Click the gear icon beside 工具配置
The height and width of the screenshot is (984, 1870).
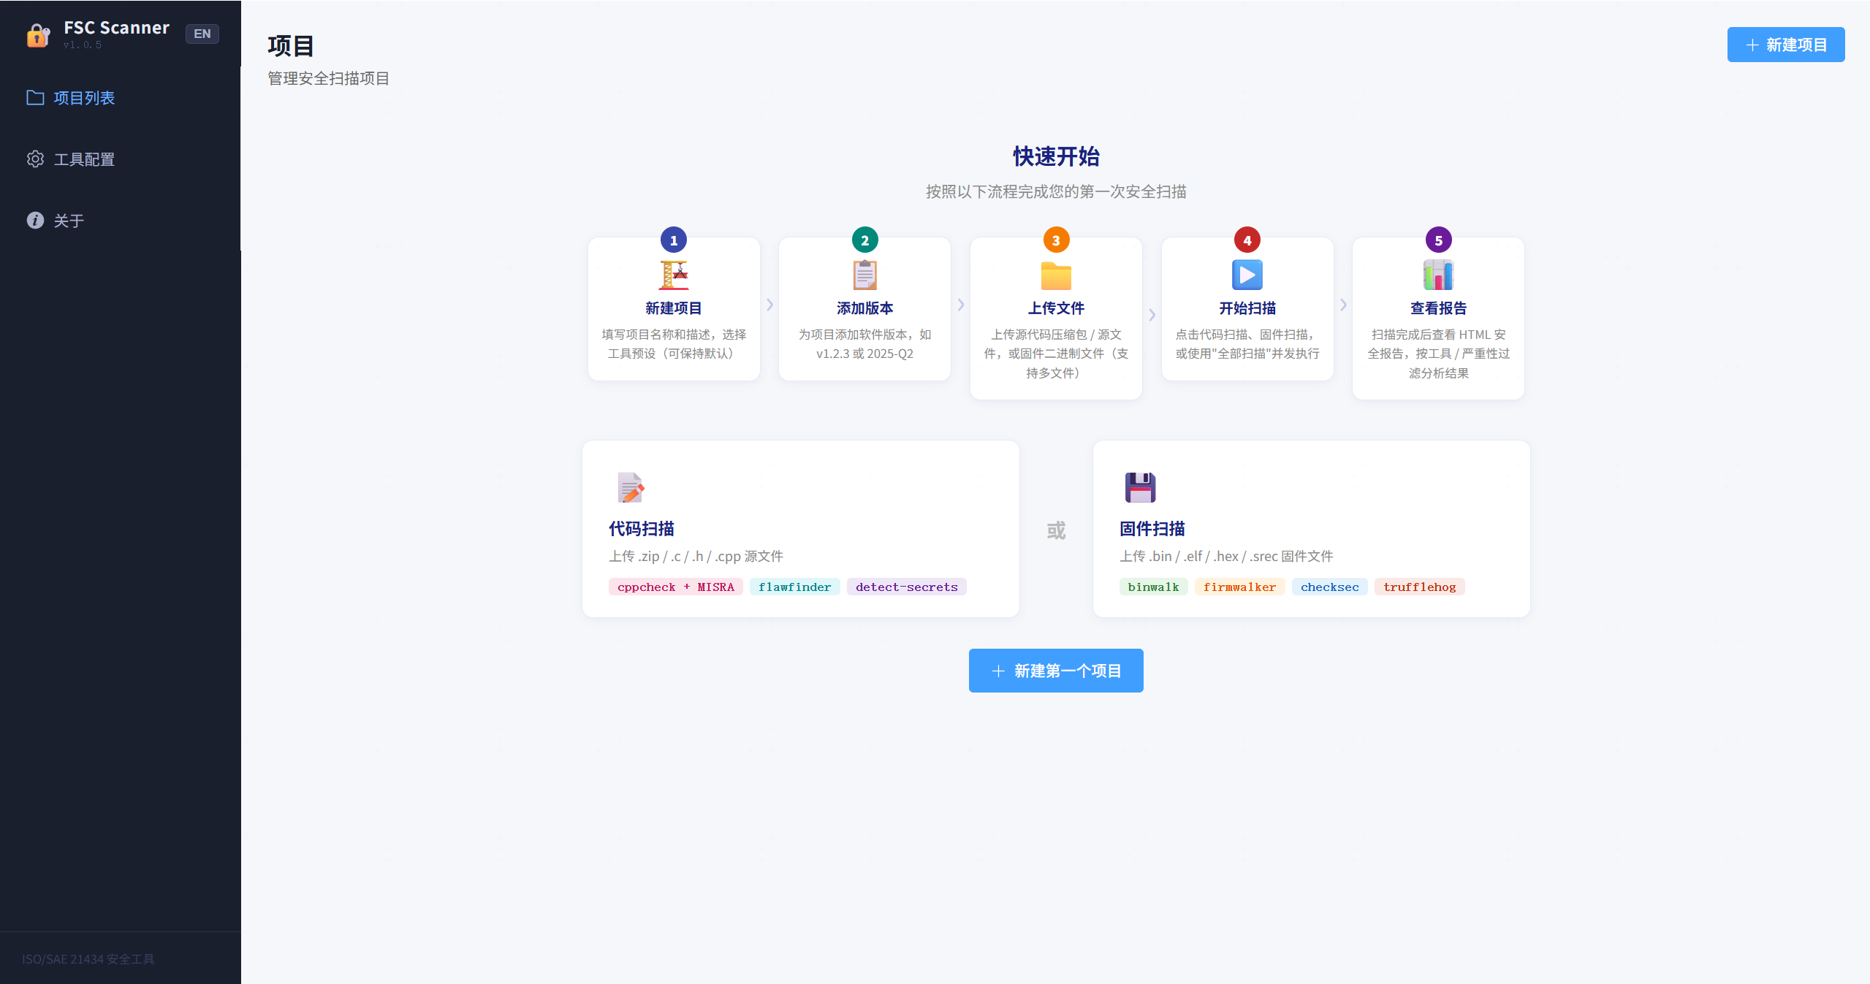[x=35, y=159]
